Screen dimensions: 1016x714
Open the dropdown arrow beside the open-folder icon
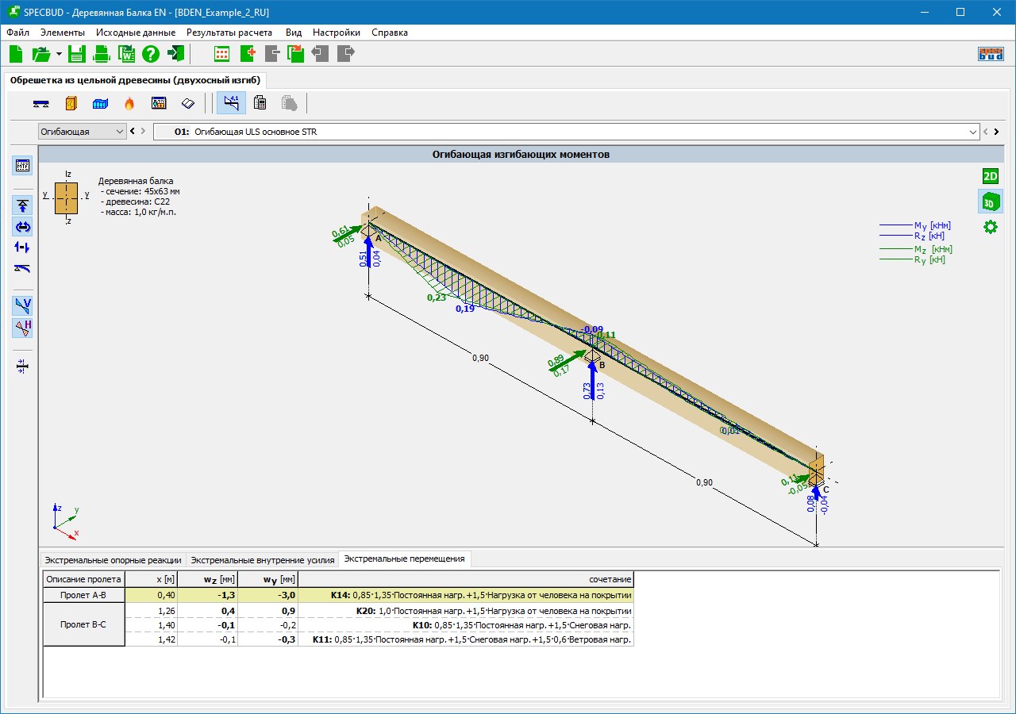click(59, 55)
